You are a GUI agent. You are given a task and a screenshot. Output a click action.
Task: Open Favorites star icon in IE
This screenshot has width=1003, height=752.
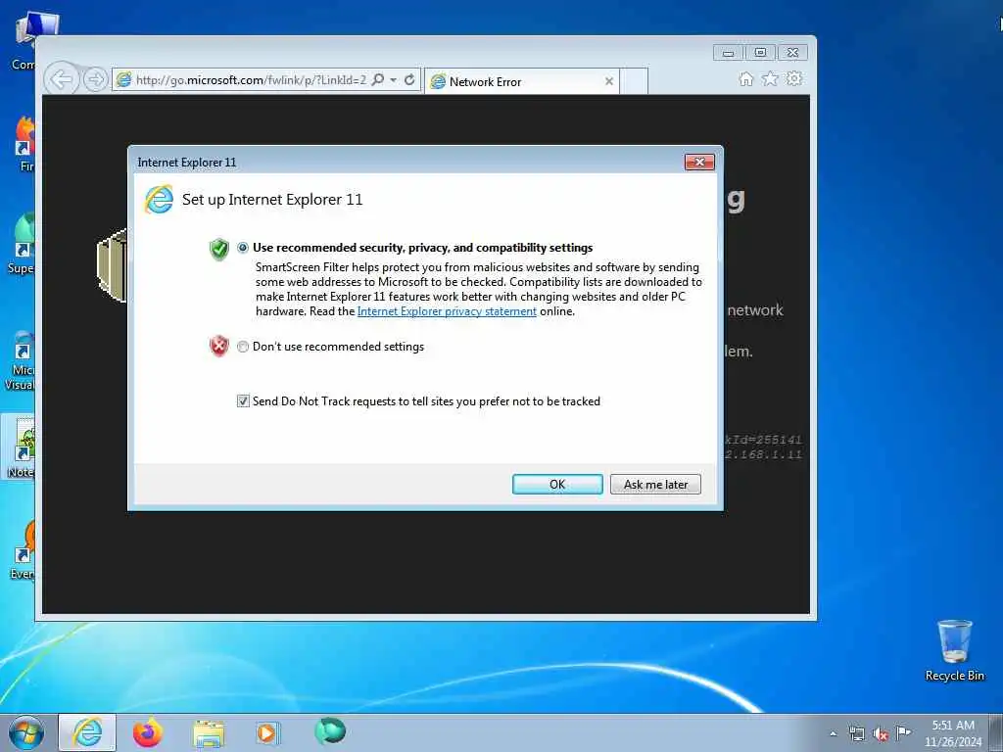click(x=770, y=78)
